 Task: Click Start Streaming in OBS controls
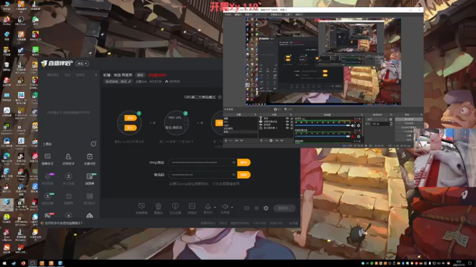coord(409,120)
